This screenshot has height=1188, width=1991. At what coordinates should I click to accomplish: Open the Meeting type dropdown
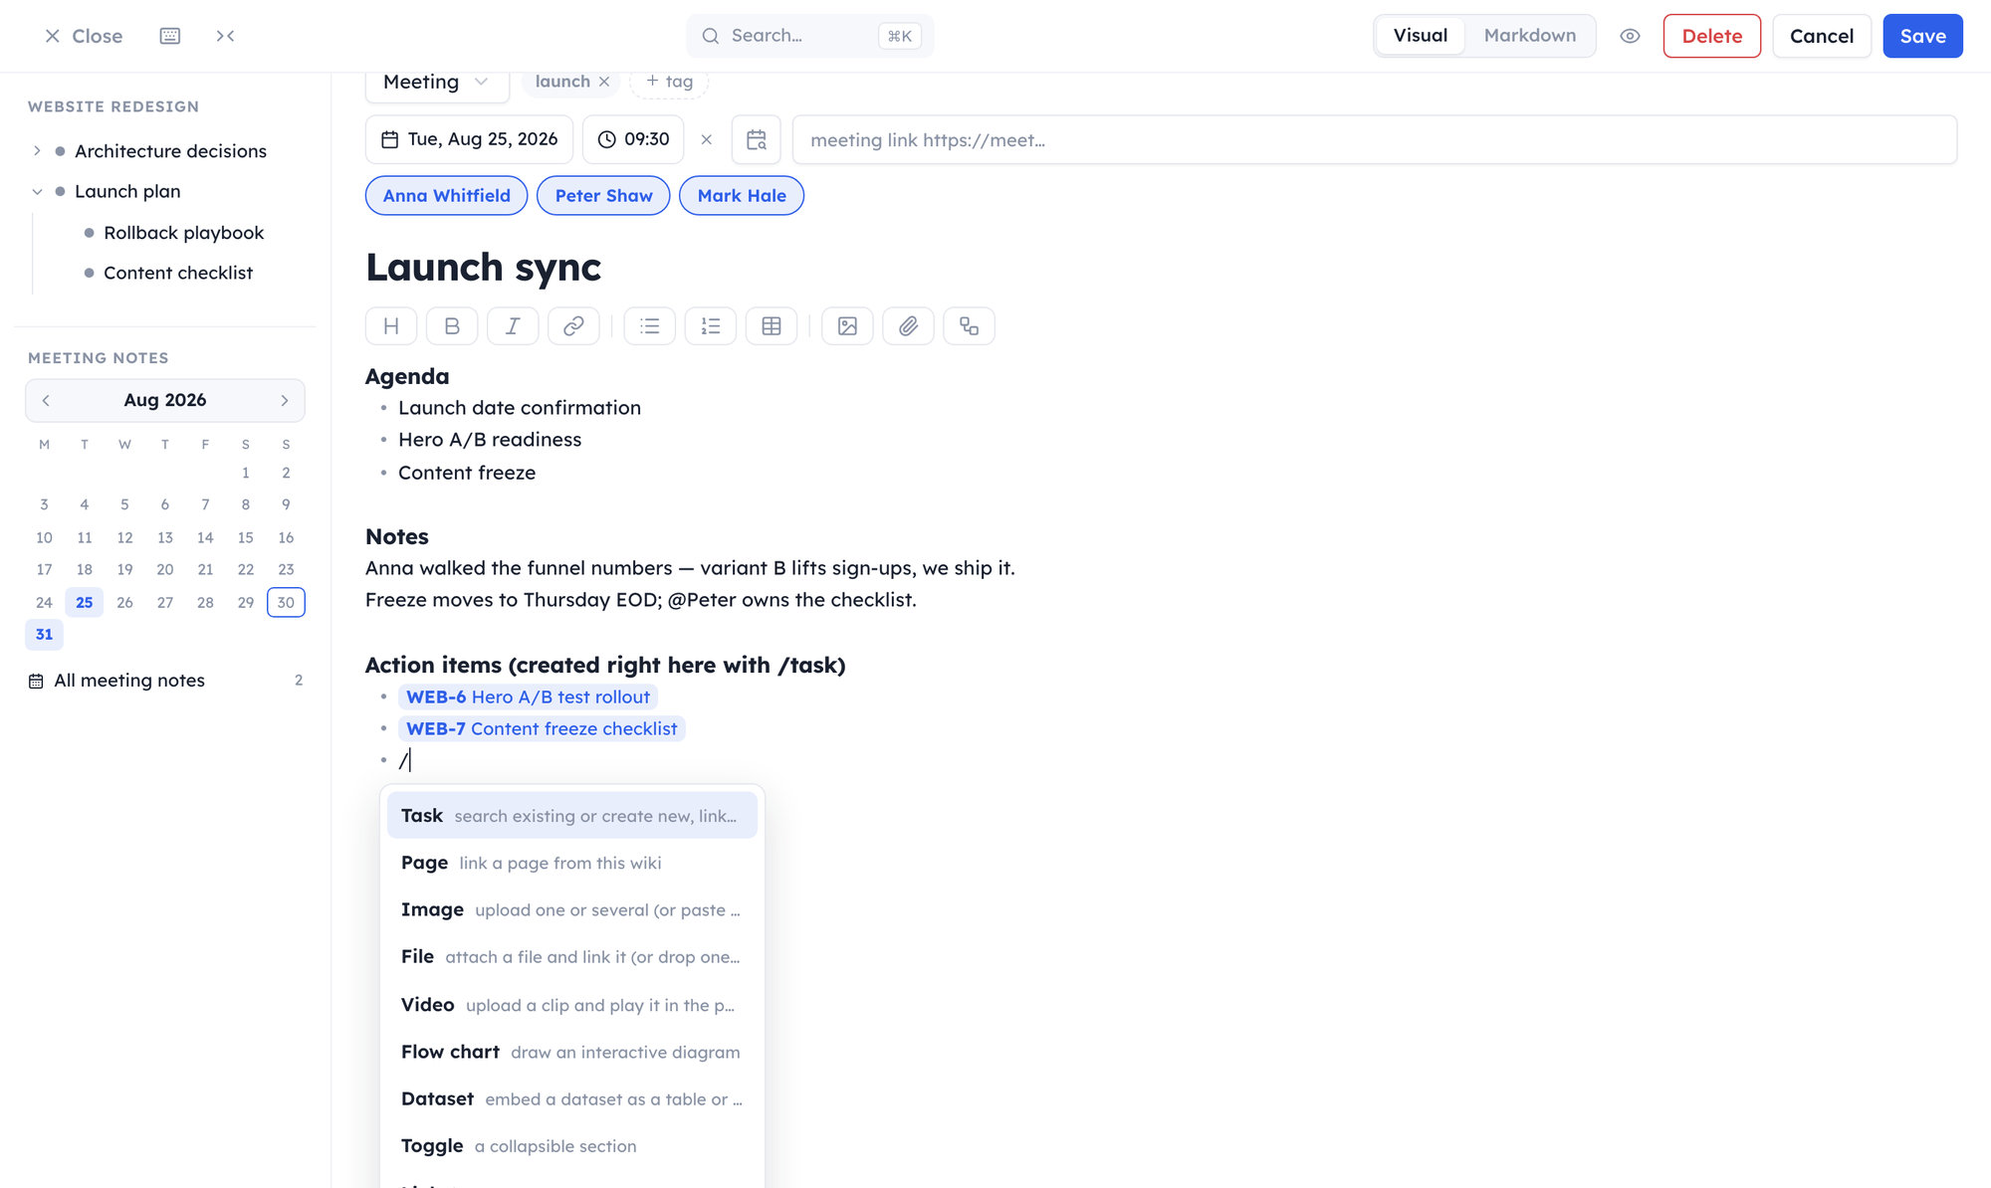[x=437, y=84]
